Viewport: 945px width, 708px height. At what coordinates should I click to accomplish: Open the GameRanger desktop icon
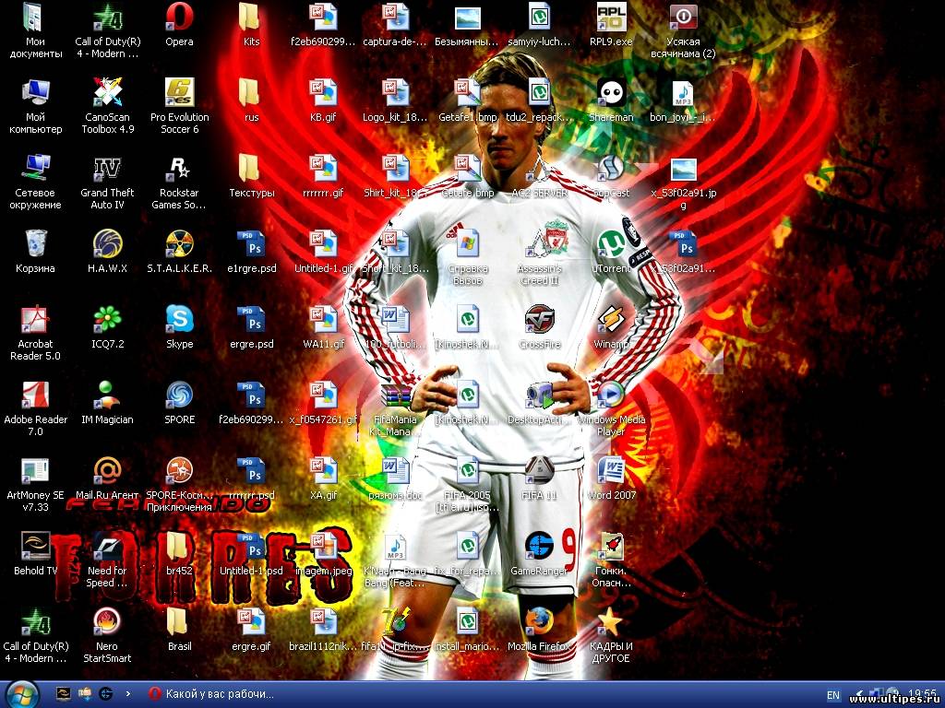pos(539,547)
